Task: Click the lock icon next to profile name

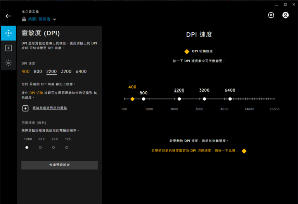Action: pyautogui.click(x=24, y=19)
